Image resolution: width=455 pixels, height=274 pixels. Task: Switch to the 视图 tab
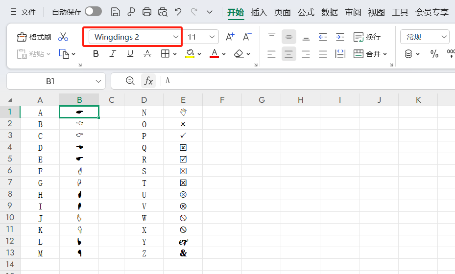tap(377, 12)
